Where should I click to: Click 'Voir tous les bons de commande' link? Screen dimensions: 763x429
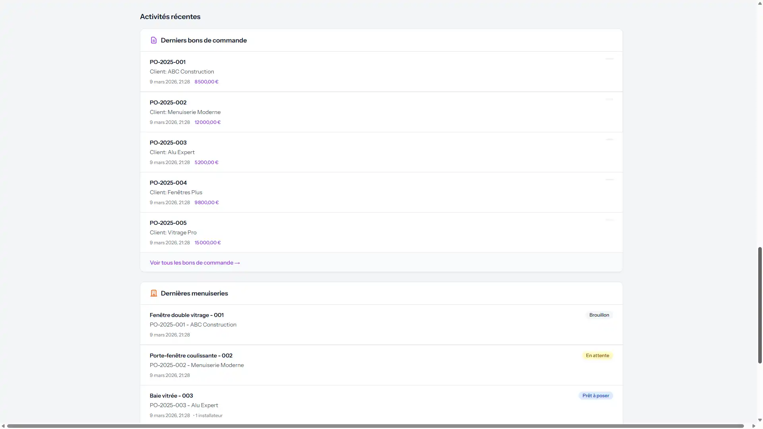tap(195, 263)
